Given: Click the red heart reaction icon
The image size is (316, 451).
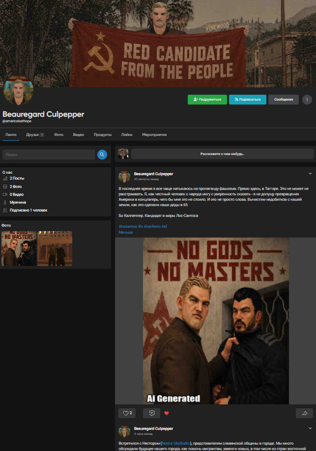Looking at the screenshot, I should tap(166, 413).
